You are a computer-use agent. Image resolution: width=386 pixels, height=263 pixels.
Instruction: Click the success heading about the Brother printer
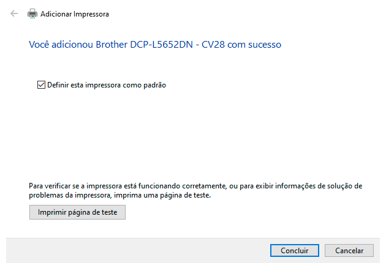pyautogui.click(x=155, y=45)
